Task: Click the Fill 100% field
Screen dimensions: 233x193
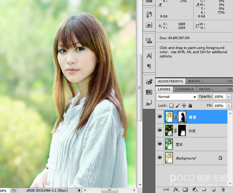Action: point(219,106)
